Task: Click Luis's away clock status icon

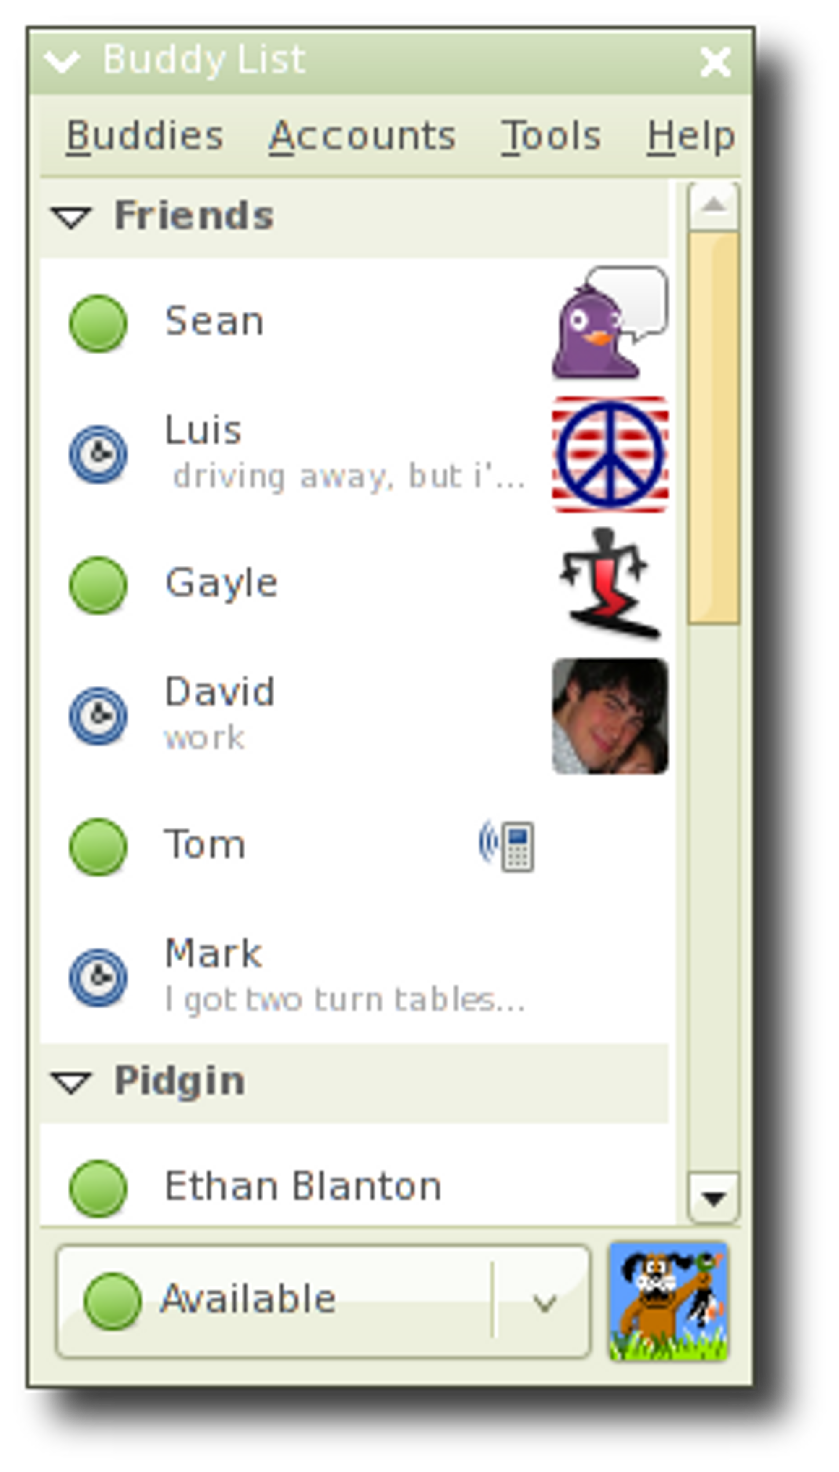Action: pos(98,454)
